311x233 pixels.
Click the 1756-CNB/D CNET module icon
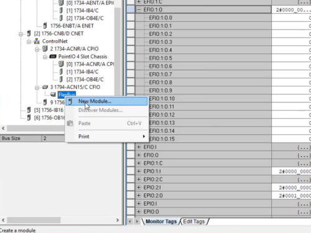(x=29, y=34)
